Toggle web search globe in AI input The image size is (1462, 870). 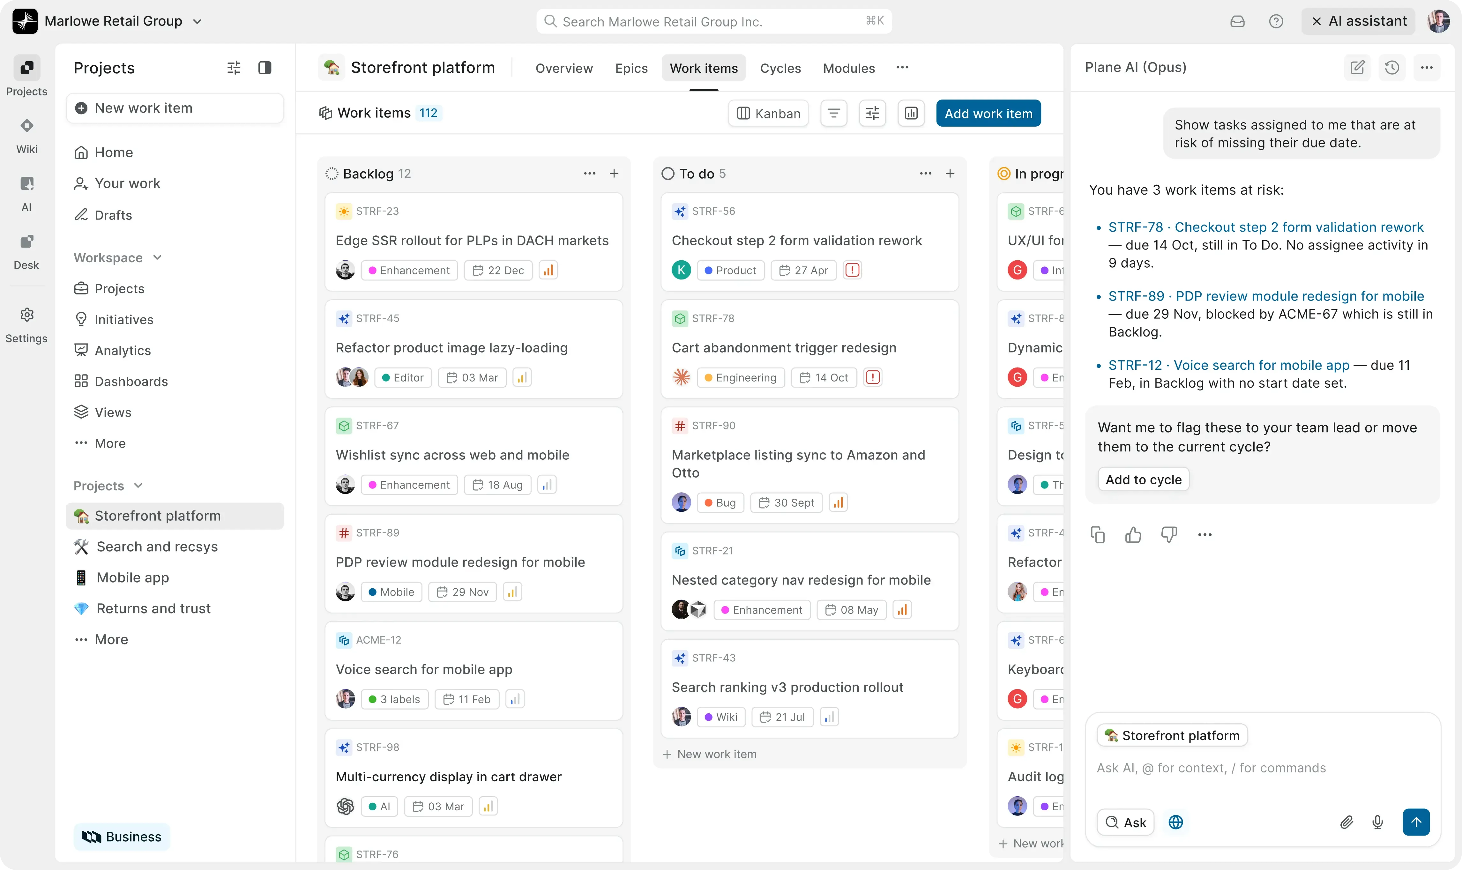[x=1176, y=822]
